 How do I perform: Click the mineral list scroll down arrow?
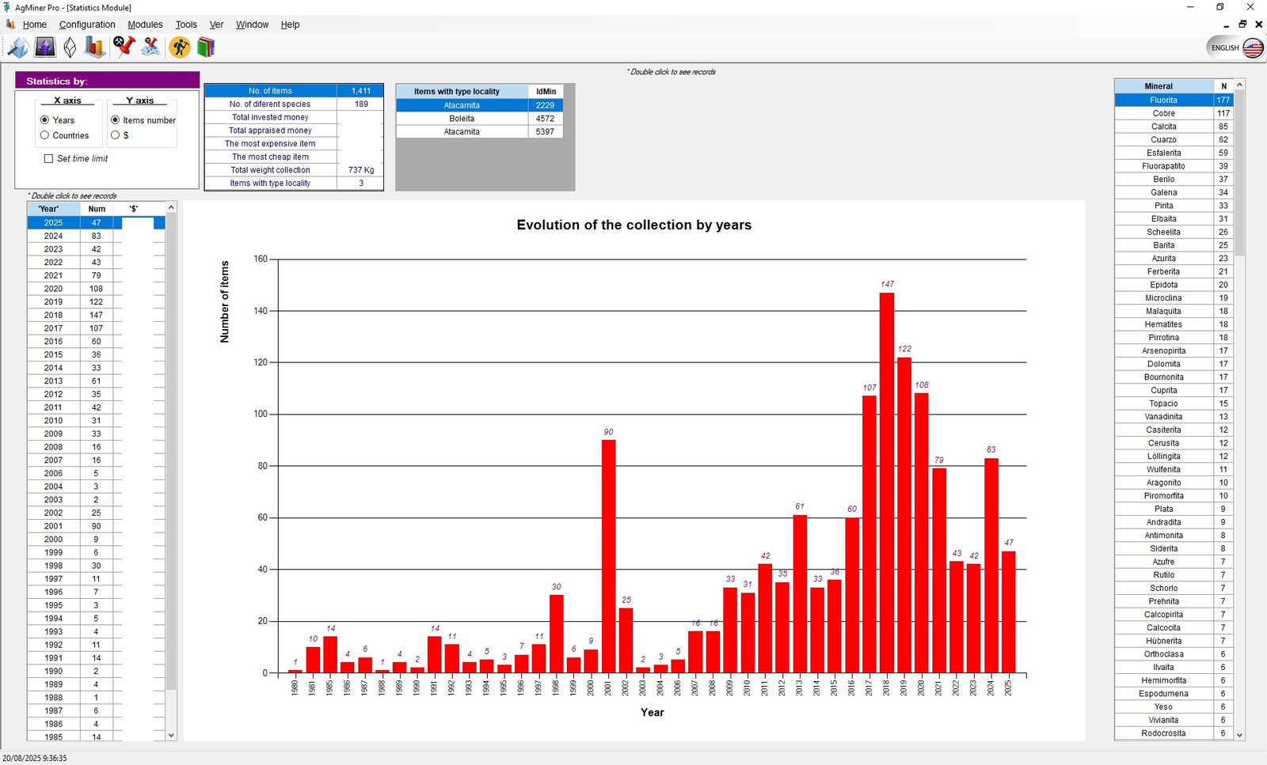(1239, 735)
